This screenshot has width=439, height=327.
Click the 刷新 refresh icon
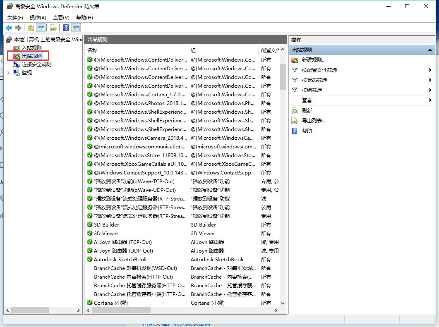pyautogui.click(x=295, y=111)
